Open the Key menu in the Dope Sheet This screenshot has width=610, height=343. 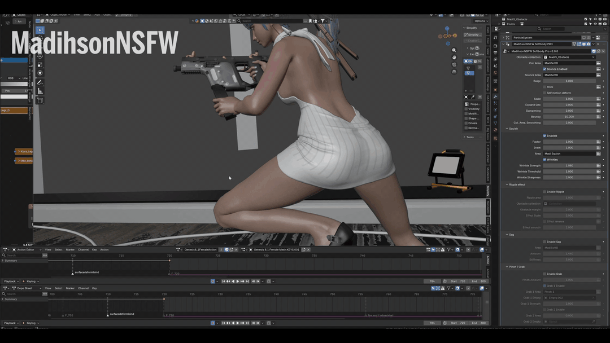pyautogui.click(x=94, y=288)
